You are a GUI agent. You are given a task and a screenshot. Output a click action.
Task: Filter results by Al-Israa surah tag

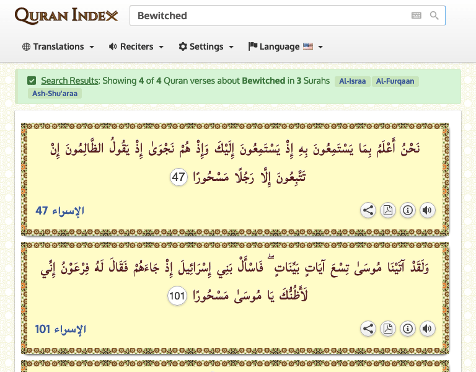point(352,81)
